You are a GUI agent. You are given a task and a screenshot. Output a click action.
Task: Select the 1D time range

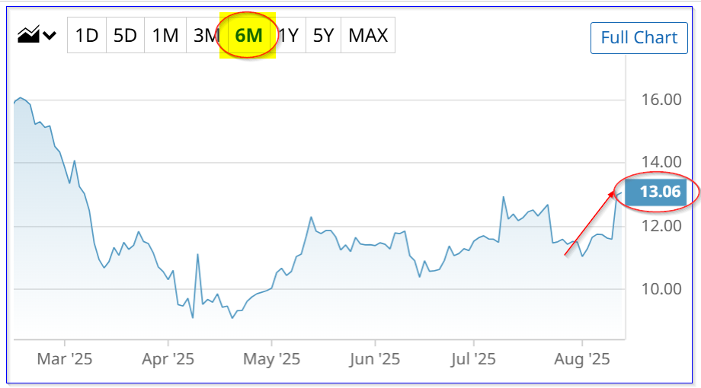click(87, 35)
